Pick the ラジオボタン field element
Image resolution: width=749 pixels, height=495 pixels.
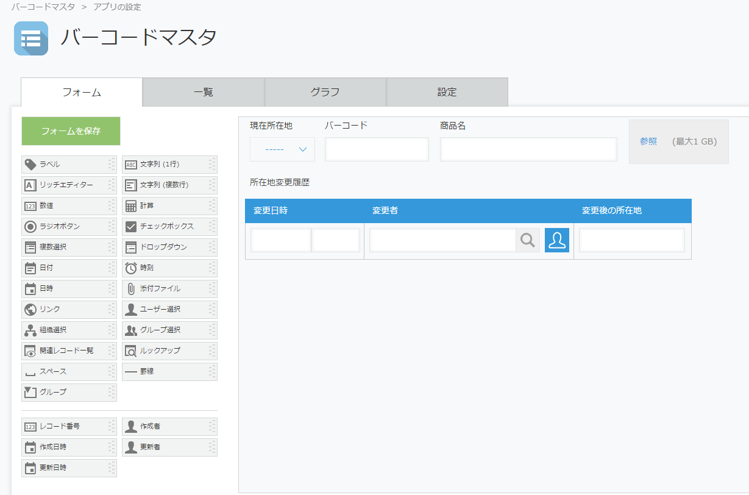point(69,227)
